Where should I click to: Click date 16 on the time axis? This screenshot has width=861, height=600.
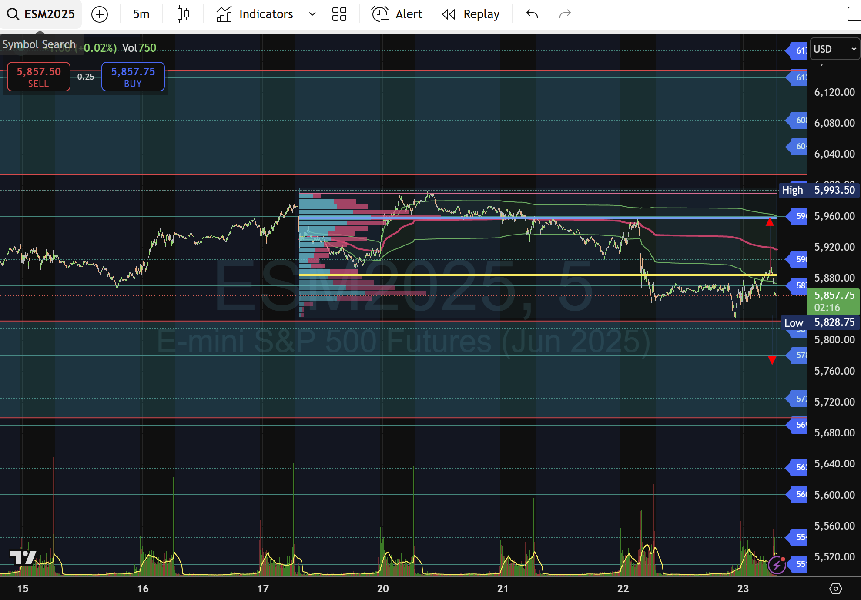143,589
